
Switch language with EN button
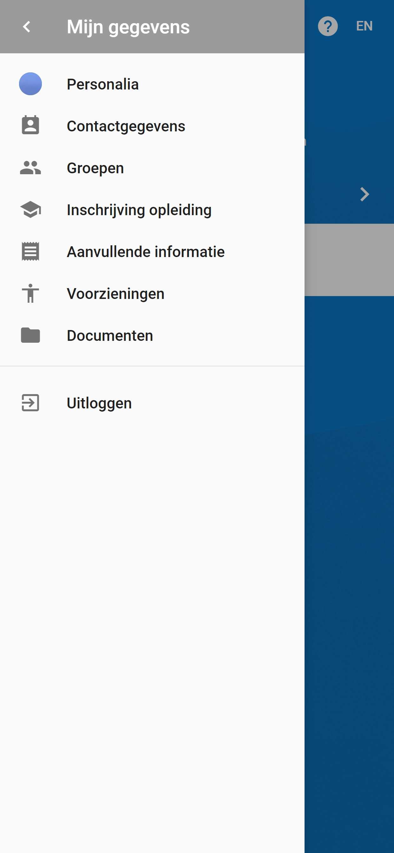tap(364, 26)
